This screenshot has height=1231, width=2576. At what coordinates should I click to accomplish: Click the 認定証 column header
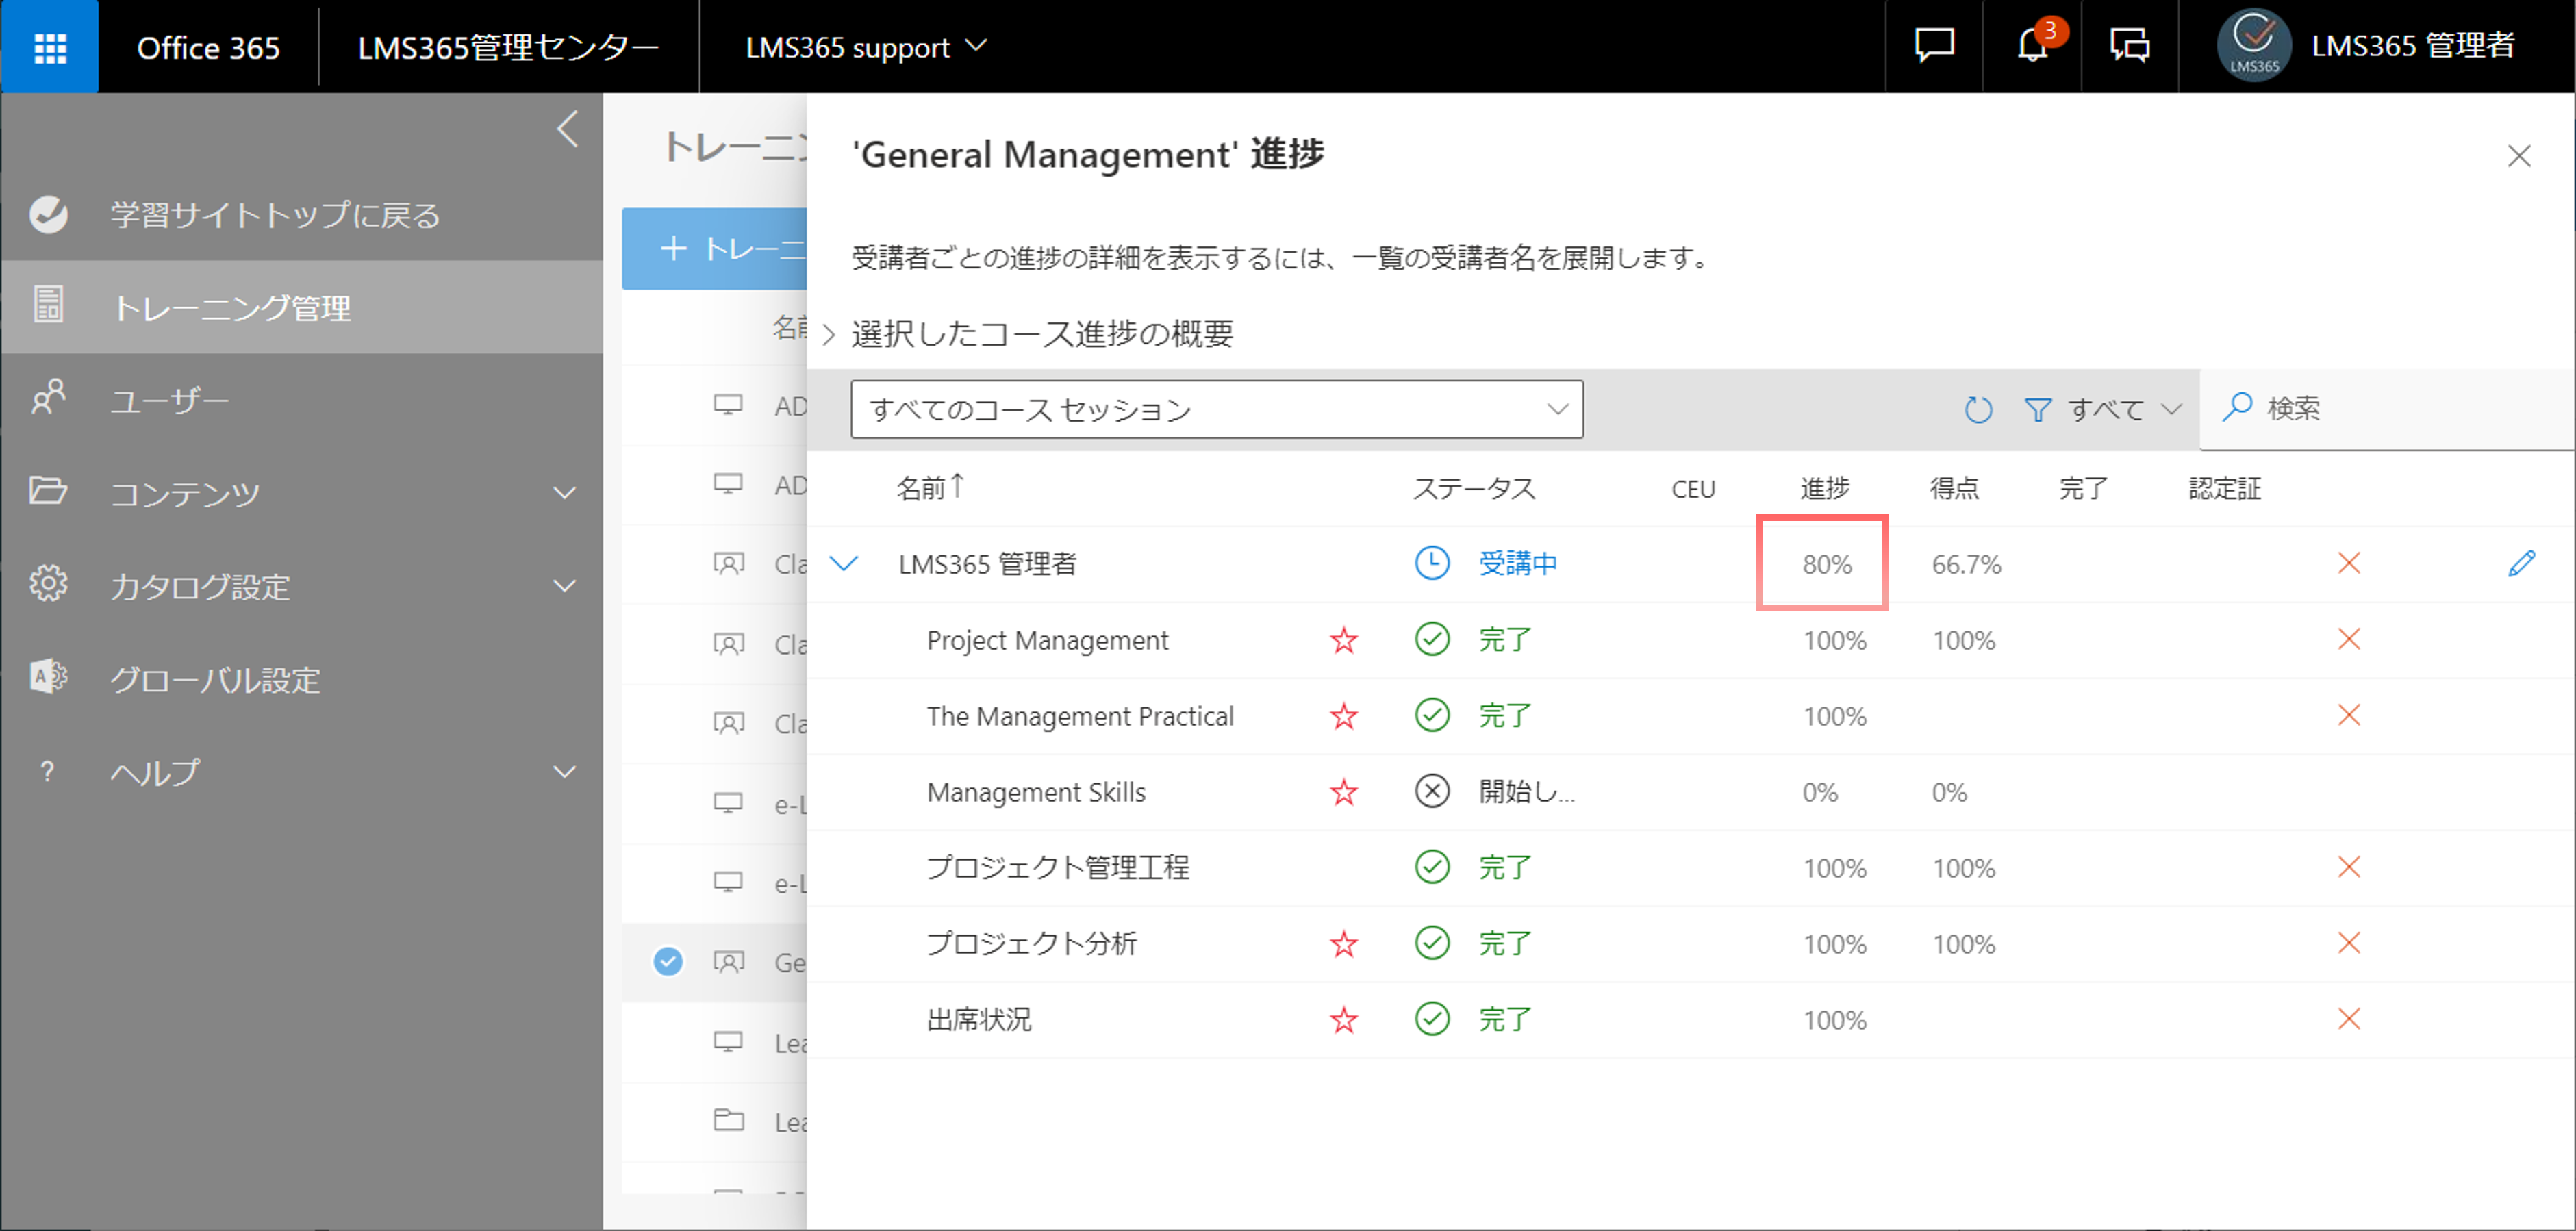pyautogui.click(x=2225, y=488)
